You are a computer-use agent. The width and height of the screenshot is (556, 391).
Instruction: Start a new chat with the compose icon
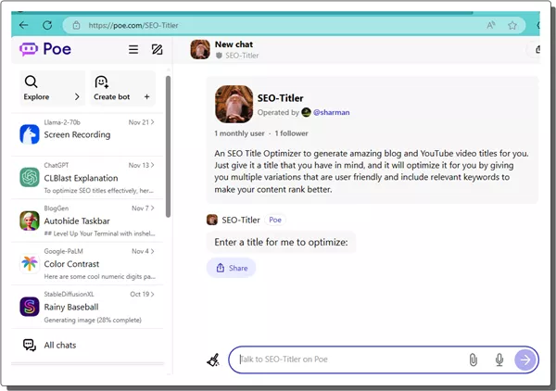[157, 49]
